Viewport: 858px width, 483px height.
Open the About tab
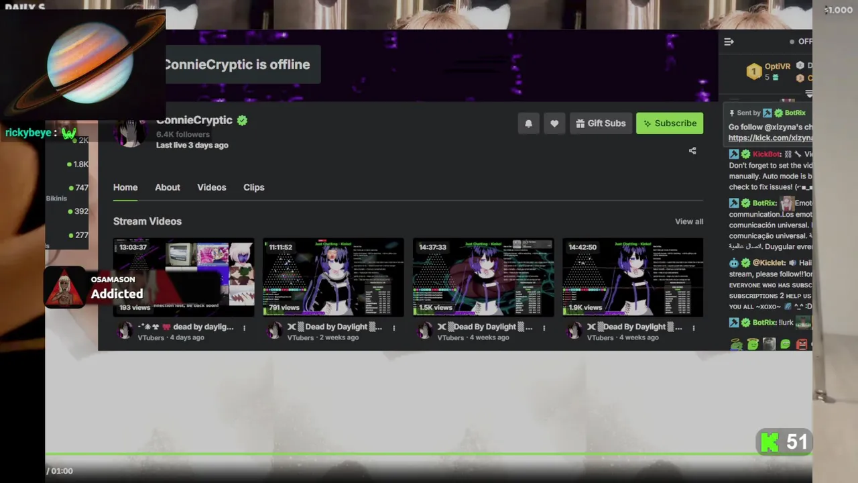point(168,187)
